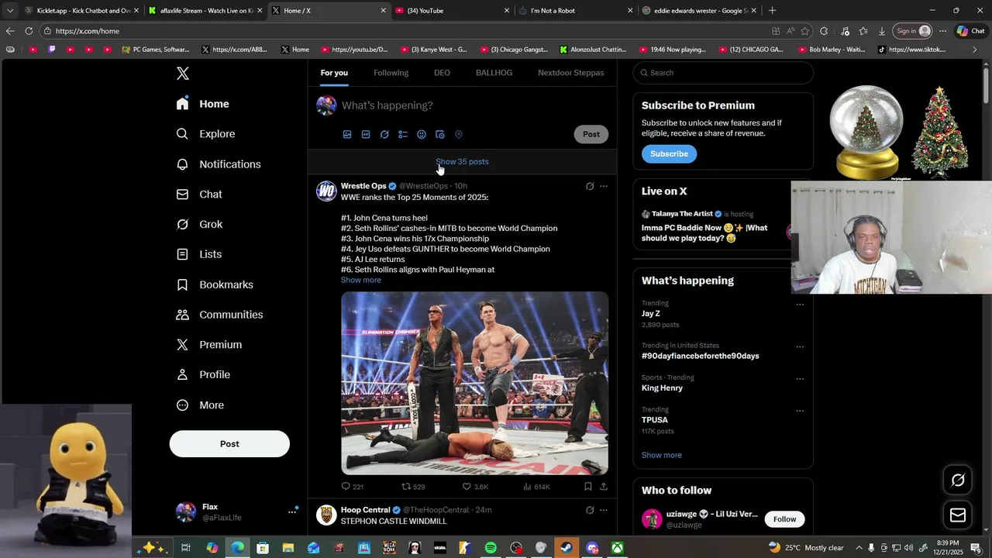The height and width of the screenshot is (558, 992).
Task: Open Edge extensions puzzle icon
Action: tap(824, 31)
